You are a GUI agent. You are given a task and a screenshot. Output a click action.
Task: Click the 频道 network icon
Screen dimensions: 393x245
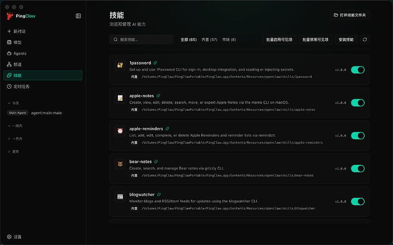coord(9,64)
